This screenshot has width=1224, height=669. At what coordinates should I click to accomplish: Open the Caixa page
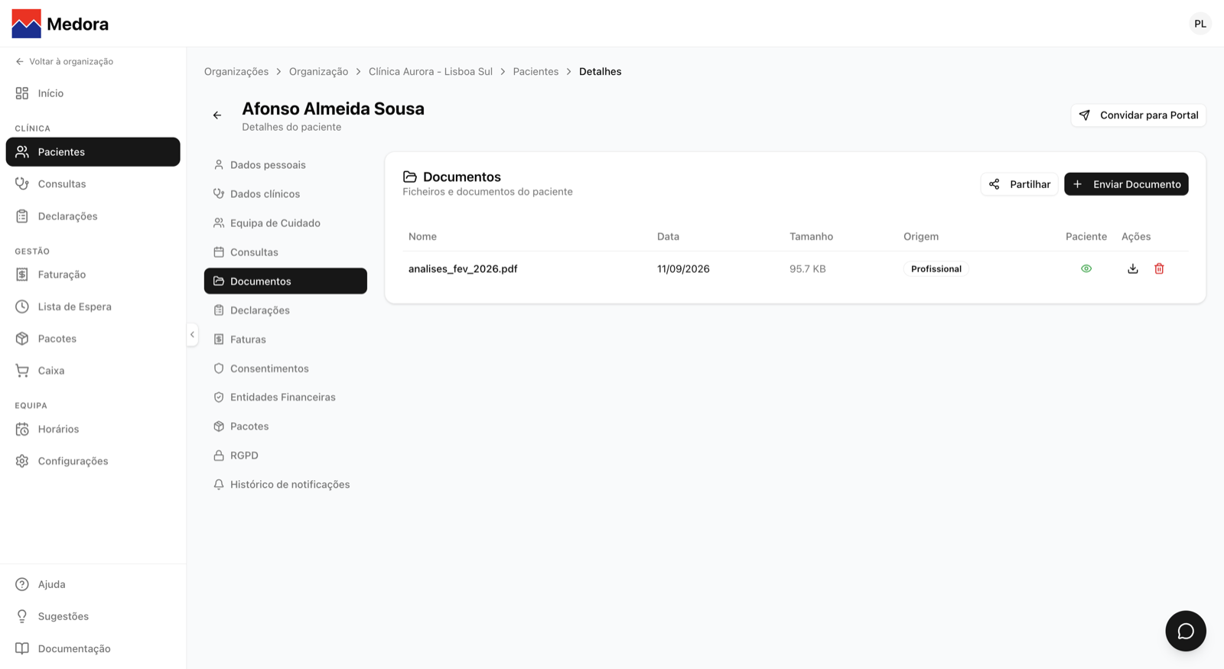pyautogui.click(x=93, y=371)
